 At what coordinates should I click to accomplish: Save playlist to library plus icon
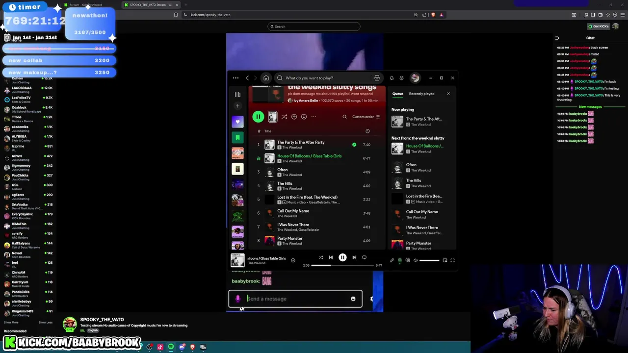click(294, 117)
